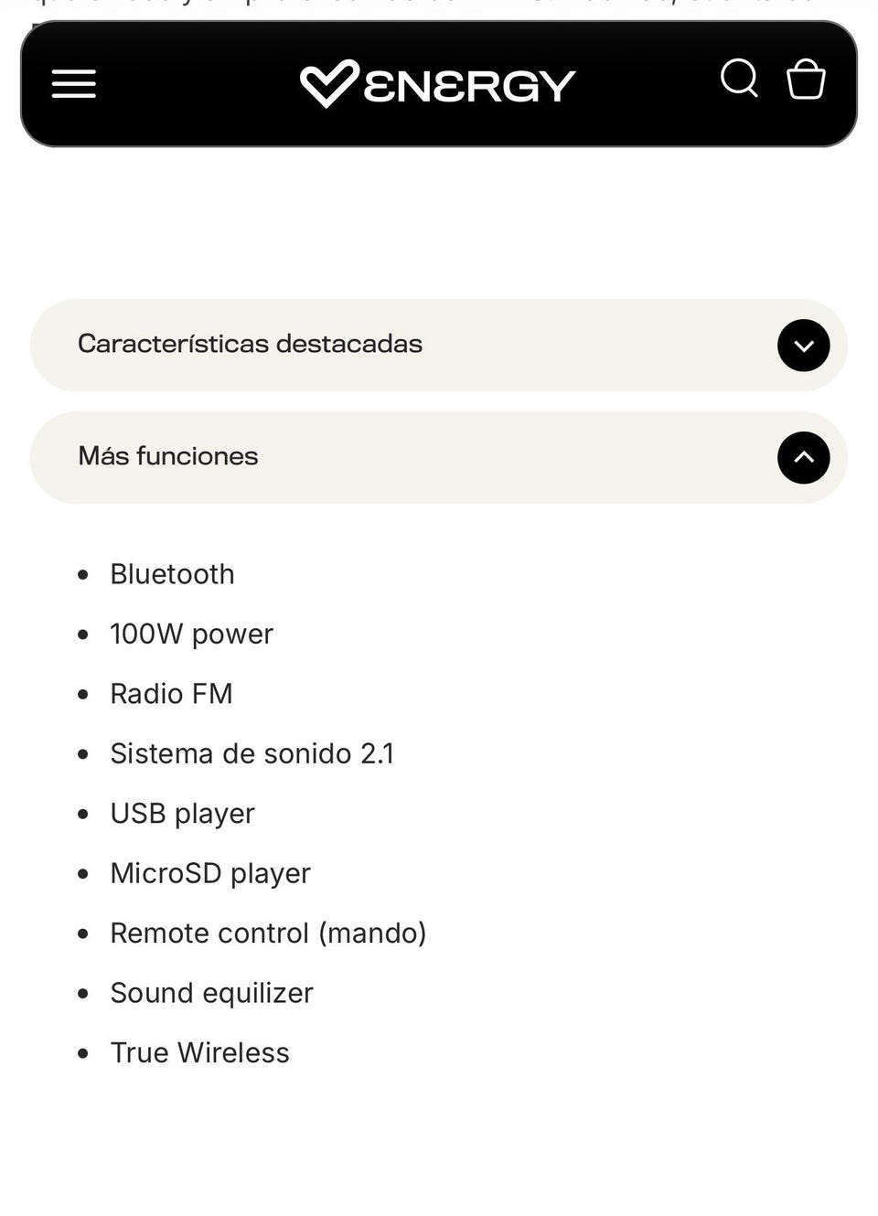
Task: Click the Más funciones section title
Action: 168,456
